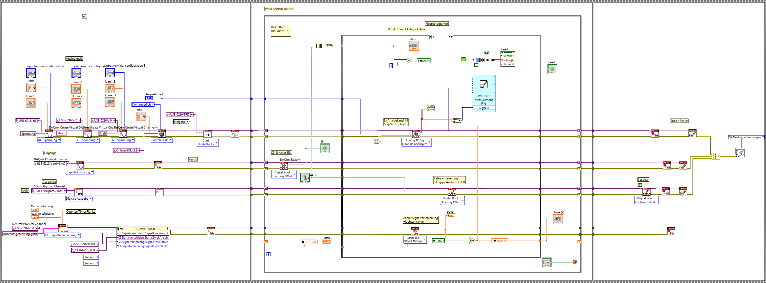Click the Write To Measurement File Express VI icon
Viewport: 766px width, 283px height.
pyautogui.click(x=483, y=85)
